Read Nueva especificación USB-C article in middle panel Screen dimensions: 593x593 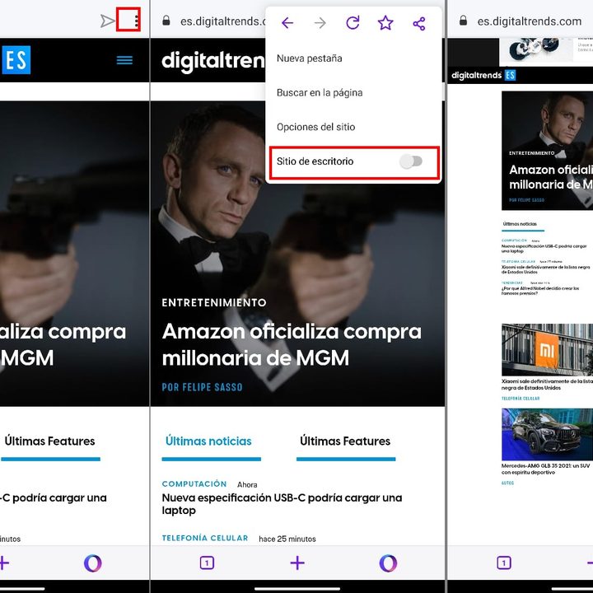(x=282, y=504)
